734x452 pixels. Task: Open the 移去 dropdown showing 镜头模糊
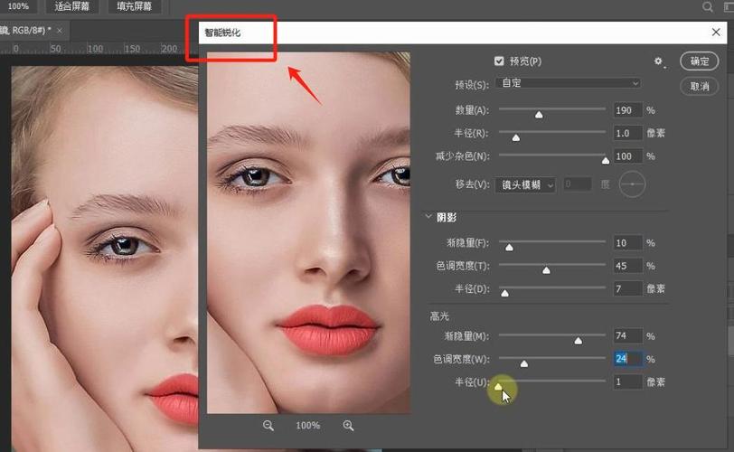[525, 184]
